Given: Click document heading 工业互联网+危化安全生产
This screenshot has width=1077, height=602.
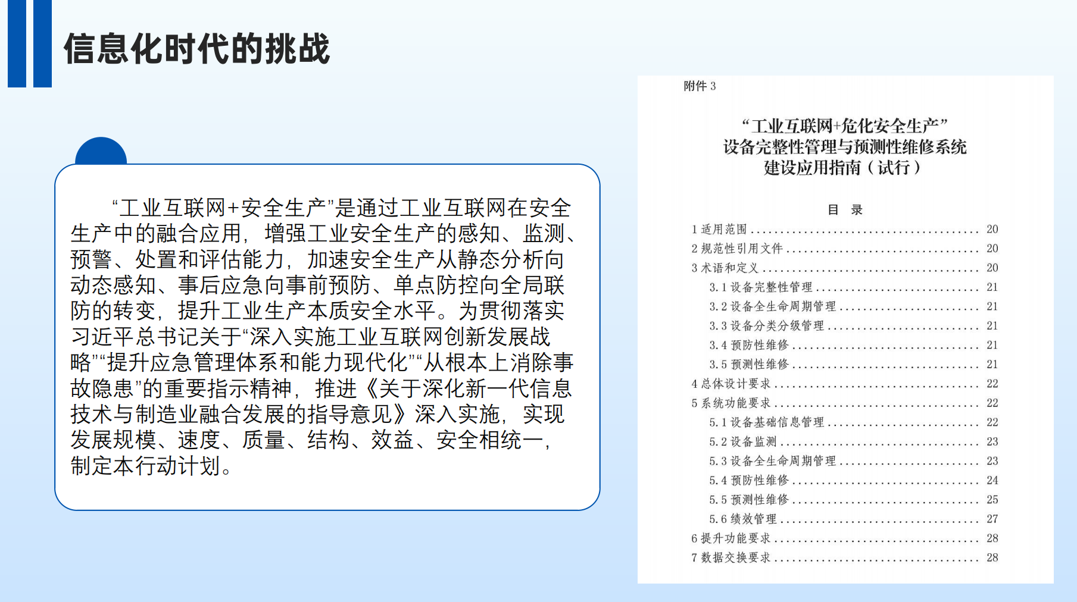Looking at the screenshot, I should pyautogui.click(x=845, y=126).
